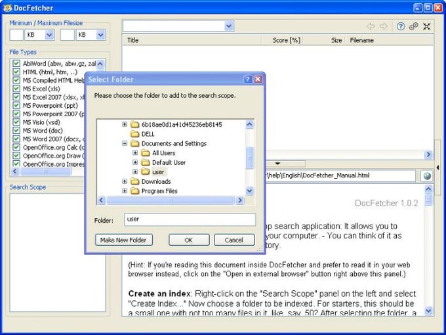Click Open in external browser globe icon
Screen dimensions: 446x335
[427, 176]
